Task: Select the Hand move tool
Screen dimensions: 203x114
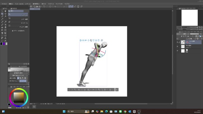Action: (x=5, y=11)
